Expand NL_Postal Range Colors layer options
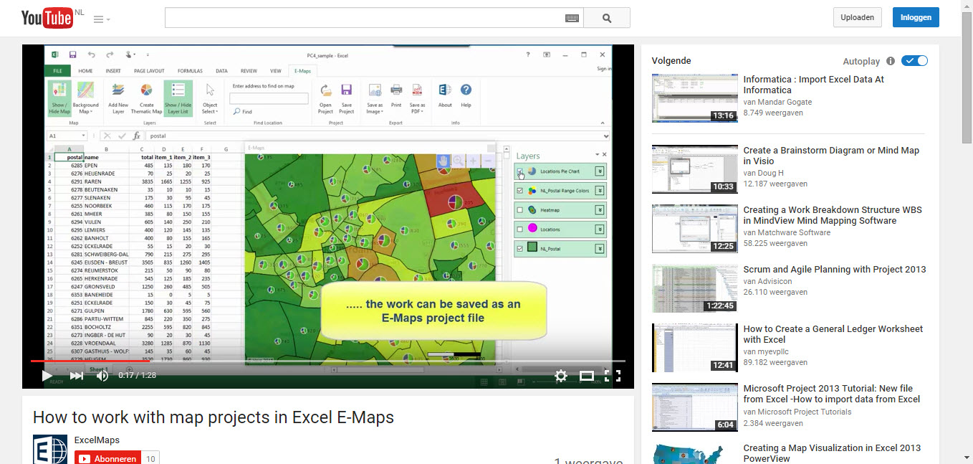Image resolution: width=973 pixels, height=464 pixels. [x=600, y=191]
